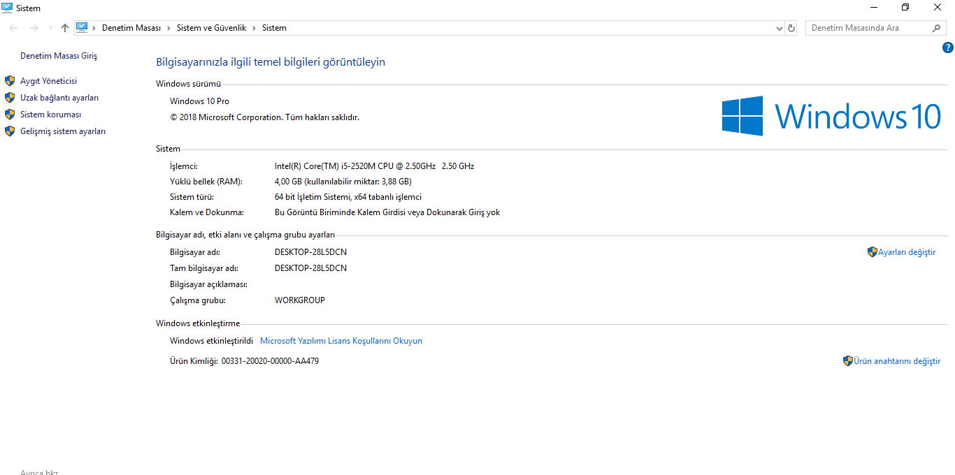The width and height of the screenshot is (955, 475).
Task: Minimize the Sistem window
Action: point(874,8)
